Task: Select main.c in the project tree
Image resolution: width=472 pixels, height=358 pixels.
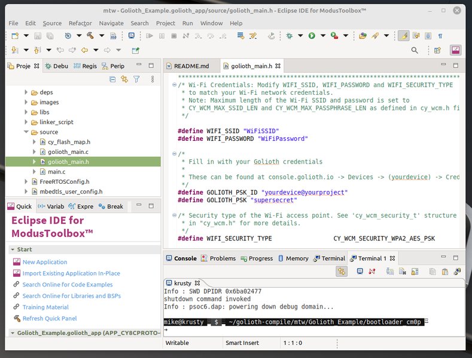Action: point(57,172)
